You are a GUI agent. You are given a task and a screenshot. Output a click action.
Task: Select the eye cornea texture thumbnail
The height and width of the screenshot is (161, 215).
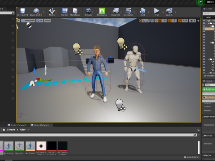tap(41, 146)
